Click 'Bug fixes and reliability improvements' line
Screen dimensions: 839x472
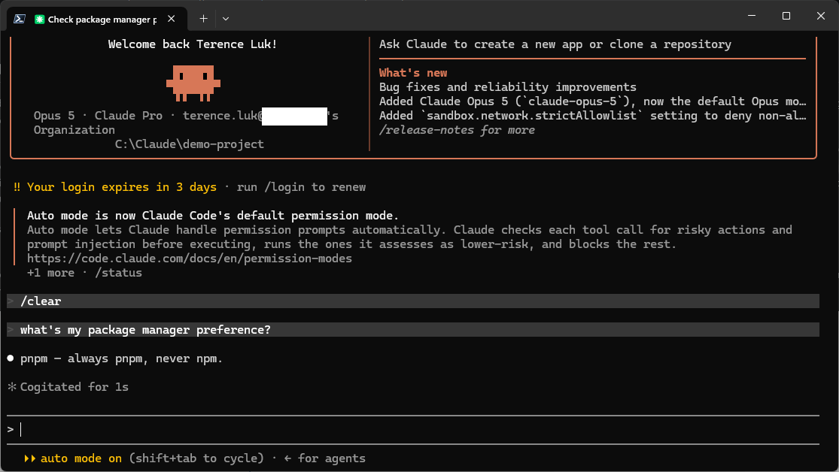coord(508,87)
